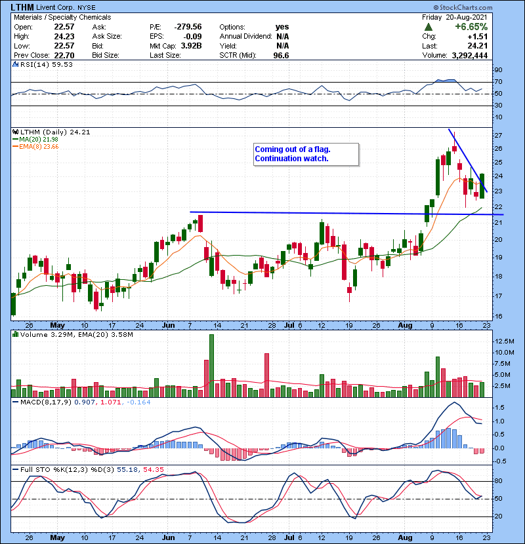Viewport: 525px width, 544px height.
Task: Click the tallest green volume bar in June
Action: pyautogui.click(x=211, y=366)
